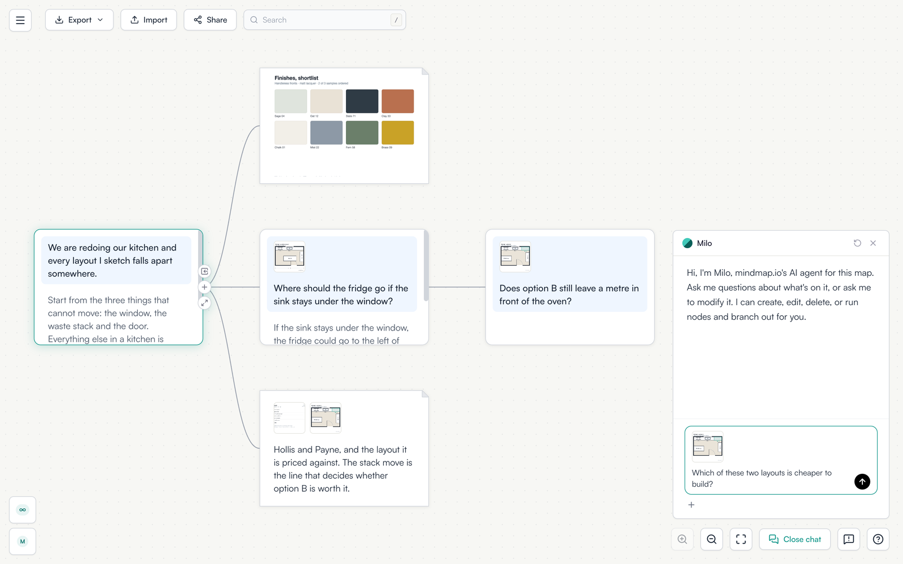The height and width of the screenshot is (564, 903).
Task: Open the hamburger main menu
Action: click(20, 20)
